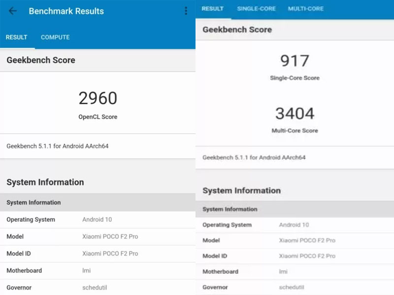The image size is (394, 295).
Task: Tap Motherboard label in right screen
Action: tap(220, 272)
